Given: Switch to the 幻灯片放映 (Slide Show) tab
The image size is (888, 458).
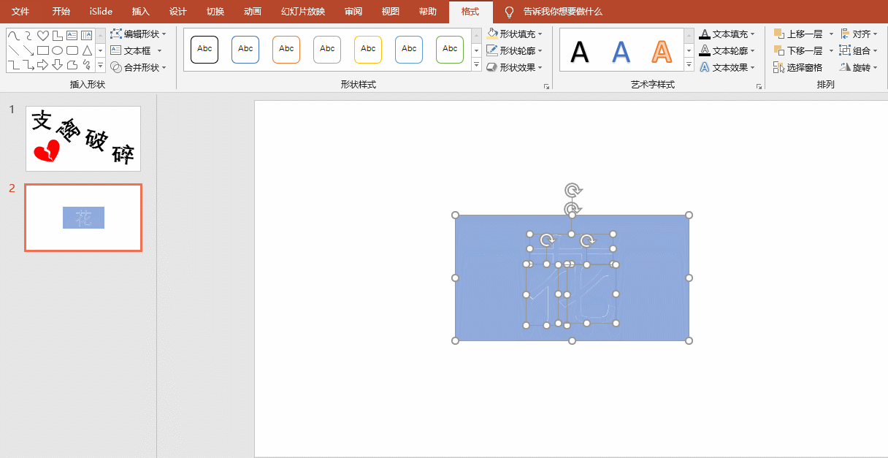Looking at the screenshot, I should pos(303,12).
